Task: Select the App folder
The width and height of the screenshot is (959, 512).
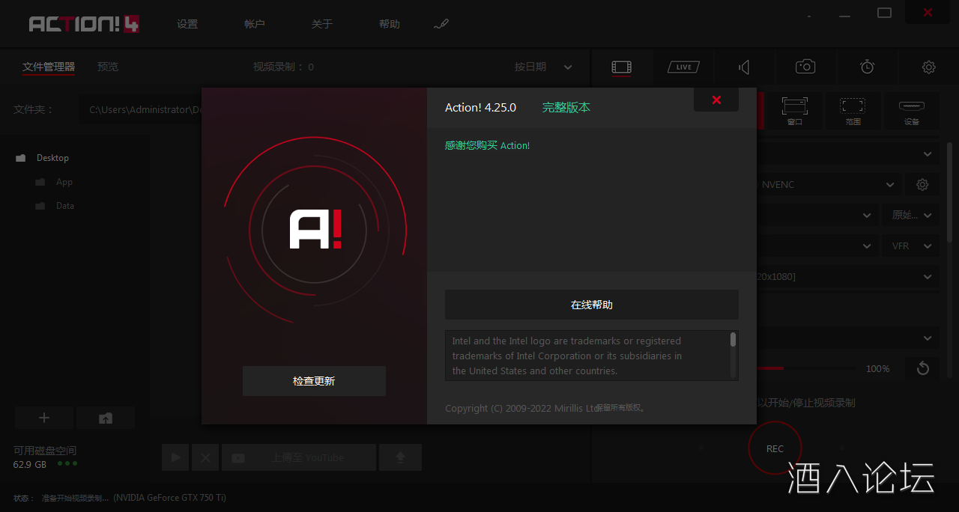Action: 64,182
